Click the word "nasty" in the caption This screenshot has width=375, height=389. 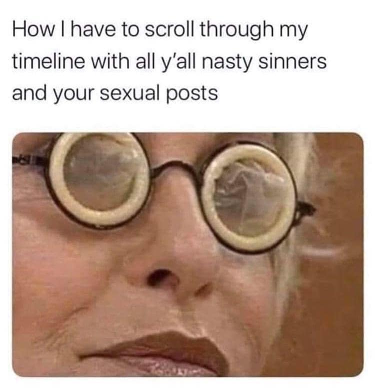point(226,63)
